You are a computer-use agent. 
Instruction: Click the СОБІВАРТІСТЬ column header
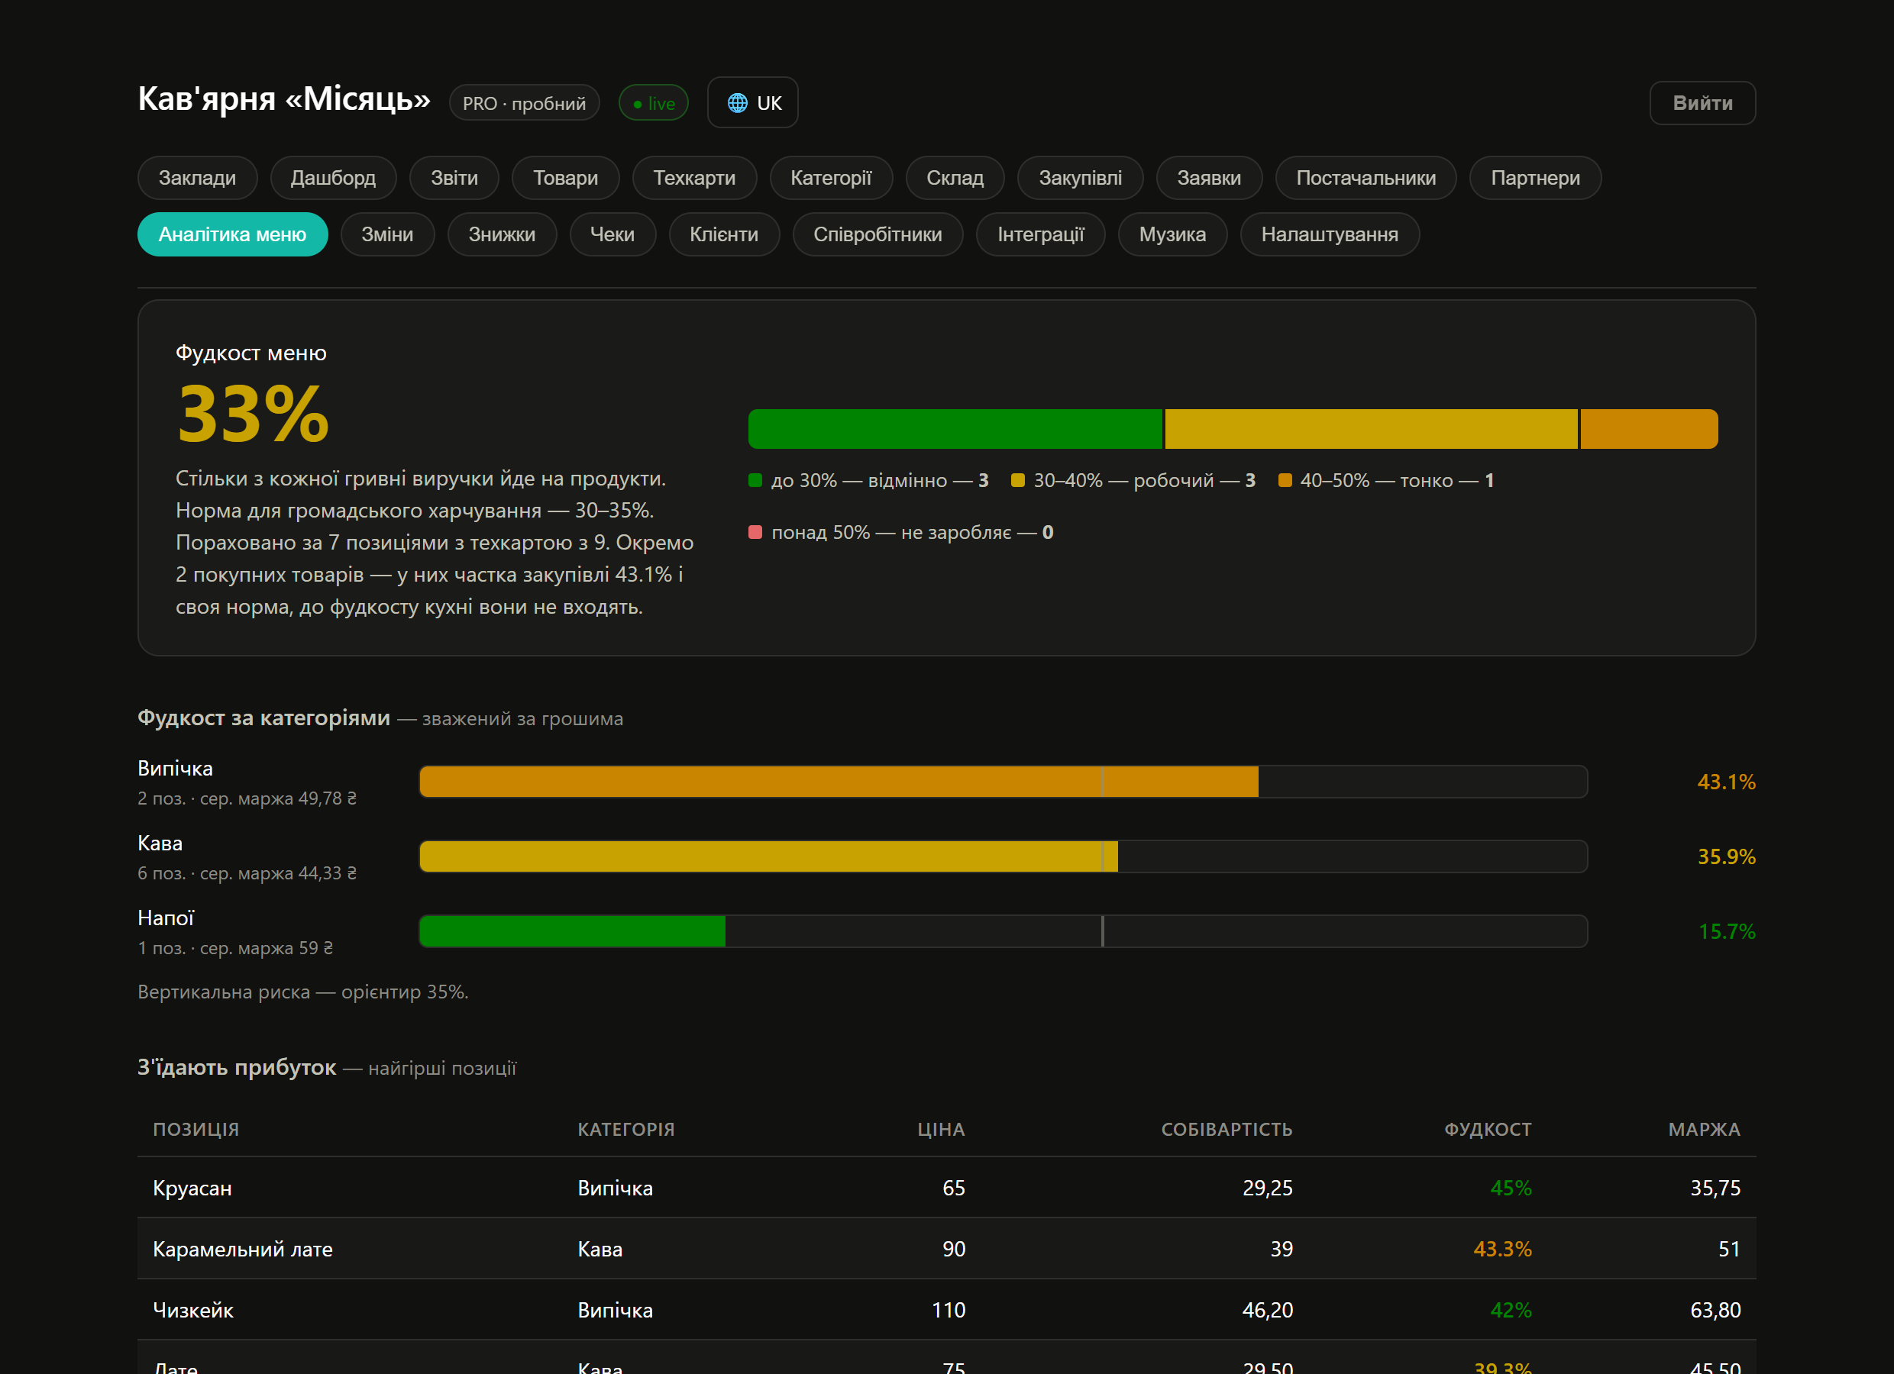[1227, 1130]
